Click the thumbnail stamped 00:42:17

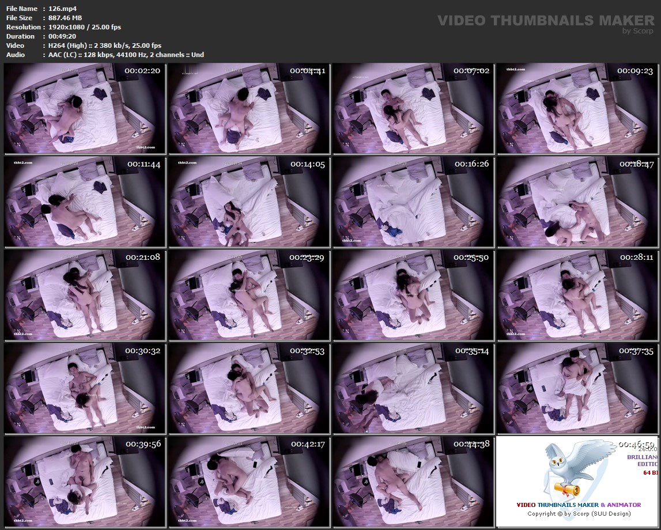tap(249, 482)
